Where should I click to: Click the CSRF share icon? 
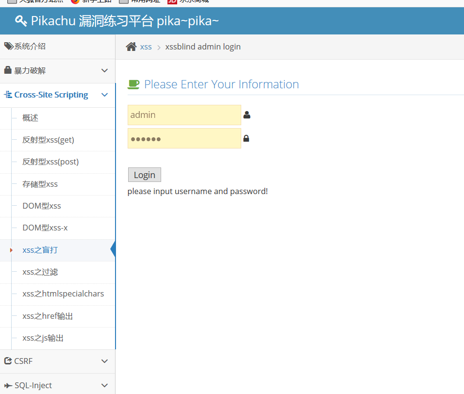(x=8, y=361)
